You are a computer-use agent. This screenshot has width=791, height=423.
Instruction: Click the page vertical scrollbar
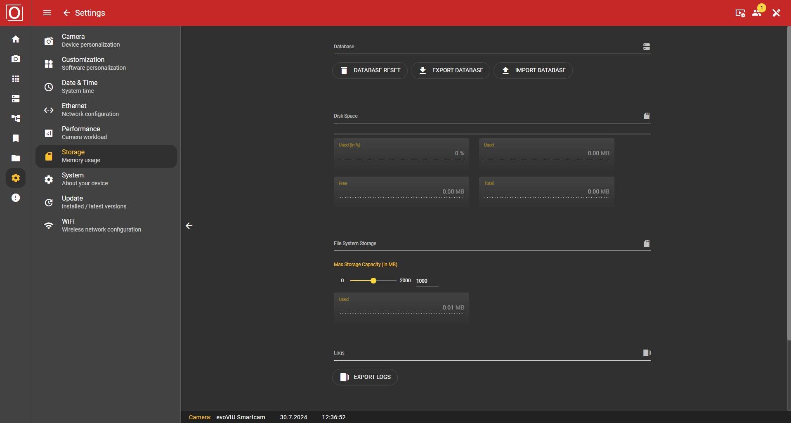(x=789, y=184)
